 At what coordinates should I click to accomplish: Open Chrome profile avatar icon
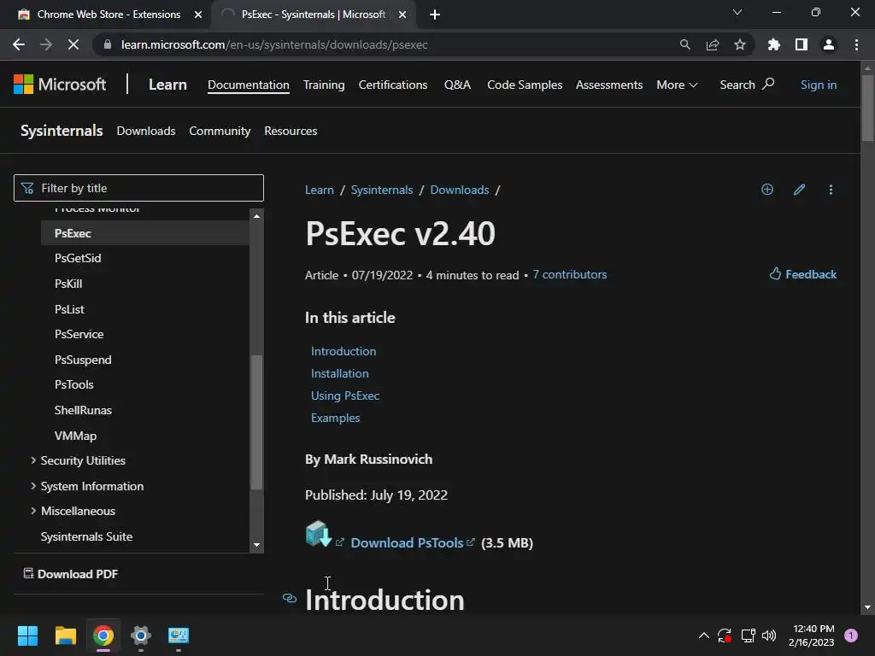pyautogui.click(x=829, y=44)
